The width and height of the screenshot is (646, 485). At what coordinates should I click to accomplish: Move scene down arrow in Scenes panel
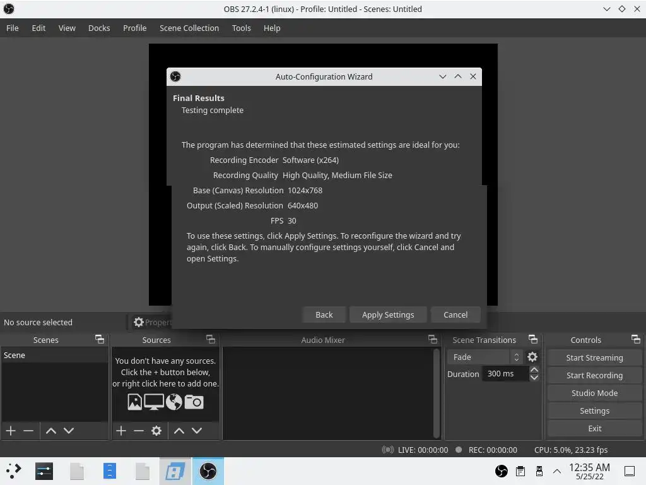tap(69, 431)
